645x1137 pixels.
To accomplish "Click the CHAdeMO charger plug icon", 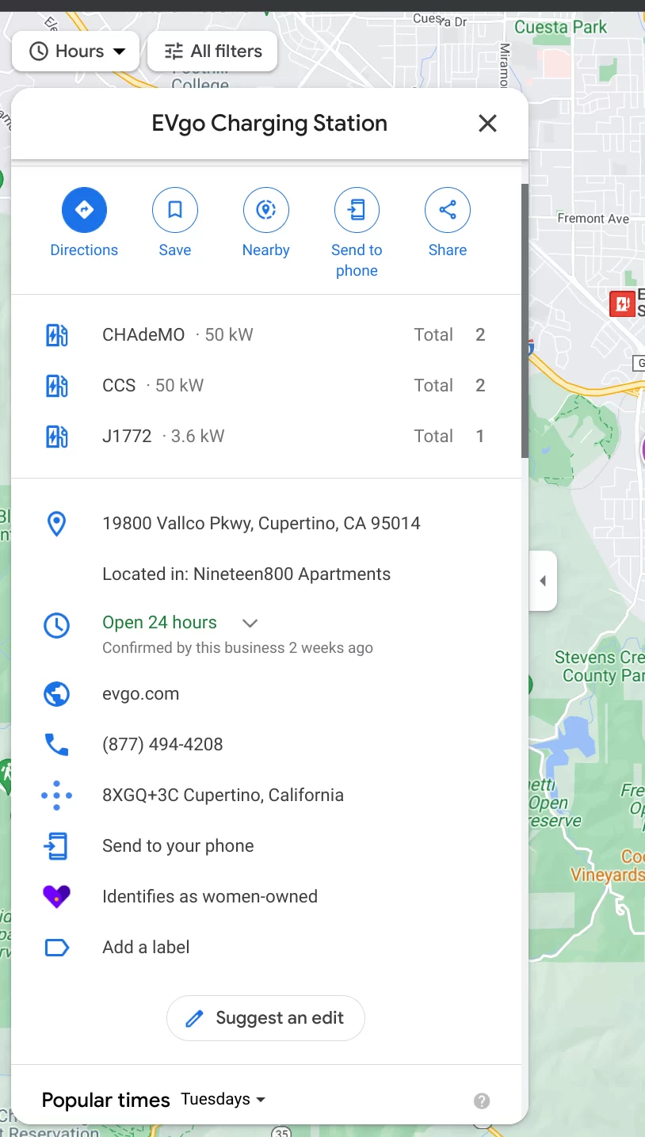I will (x=56, y=335).
